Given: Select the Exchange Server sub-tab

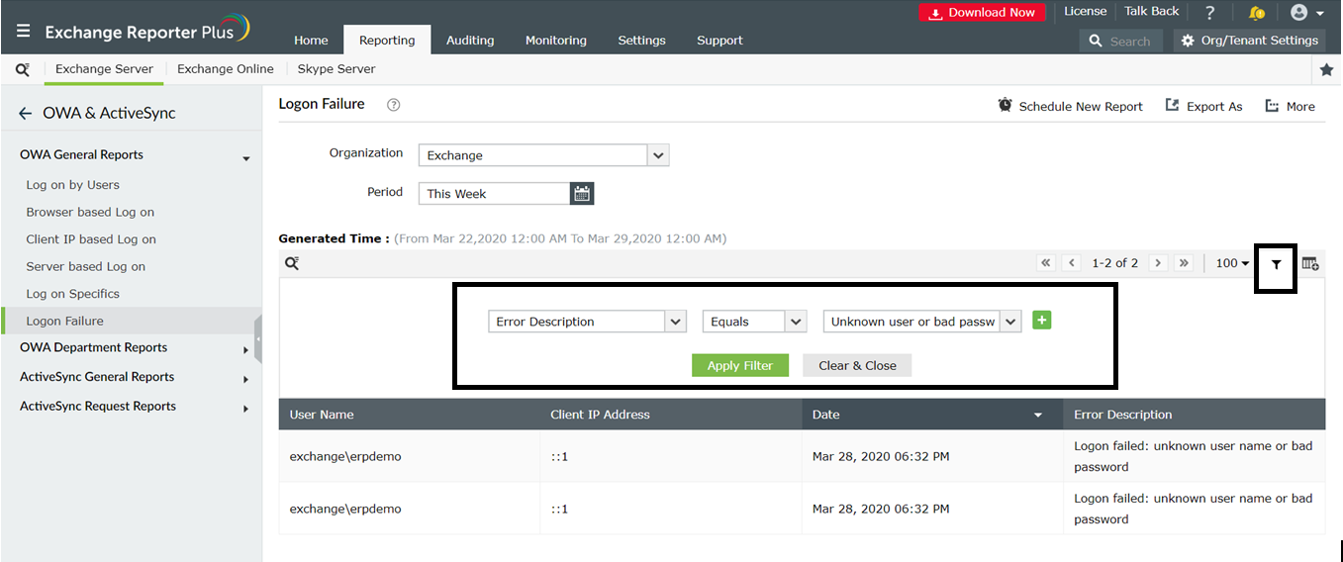Looking at the screenshot, I should [x=104, y=69].
